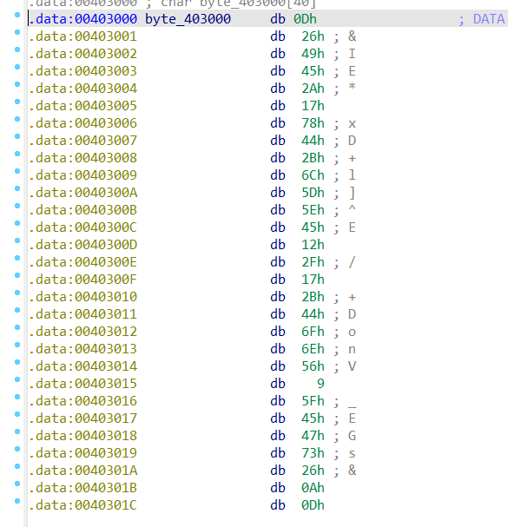The width and height of the screenshot is (508, 527).
Task: Click the 12h byte value
Action: tap(313, 245)
